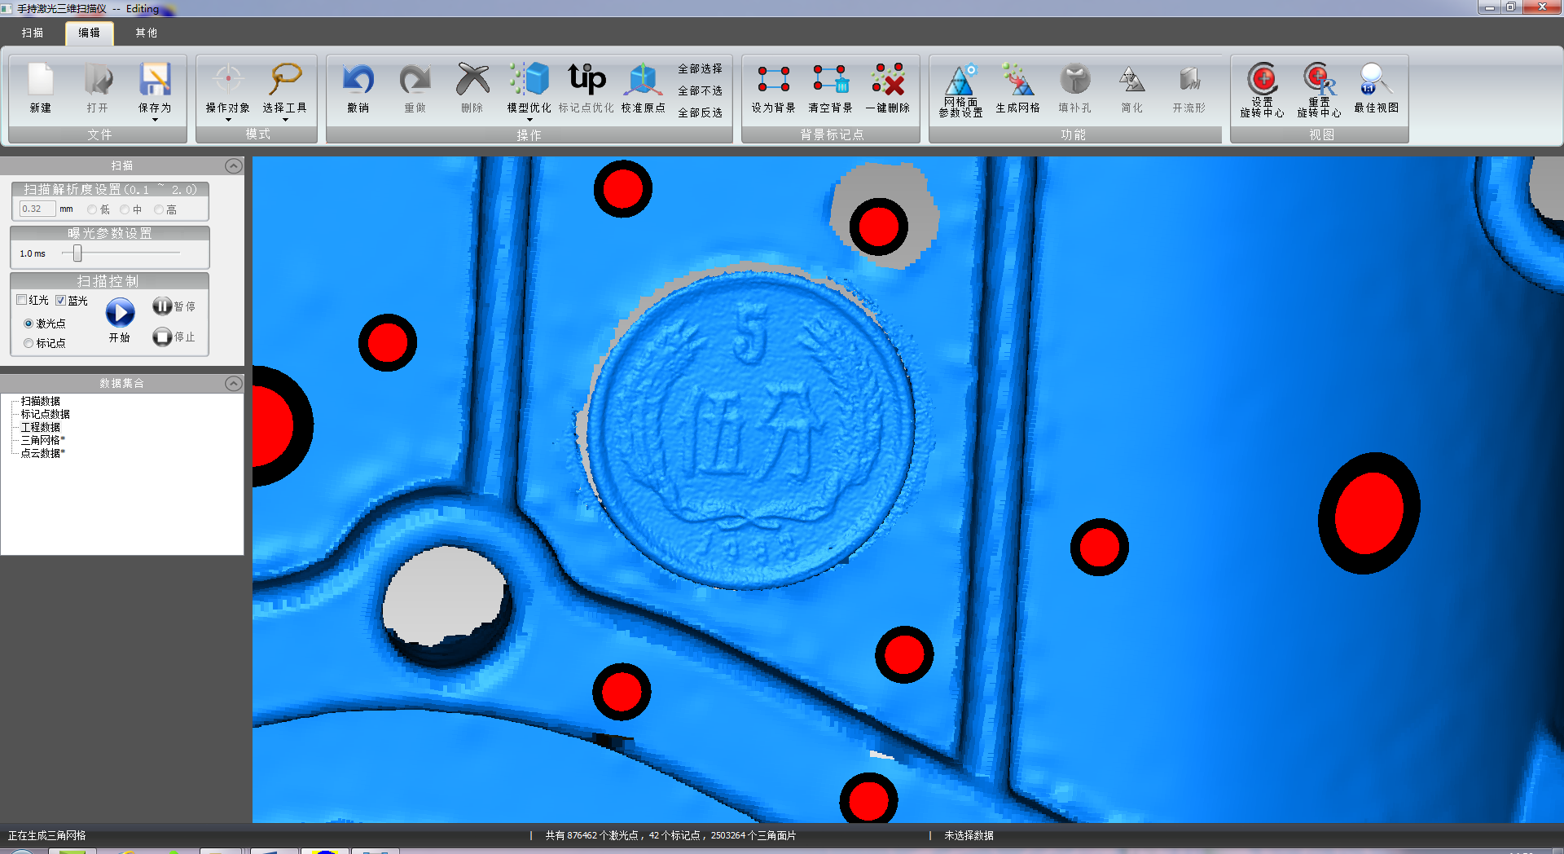
Task: Click the 全部反选 invert selection button
Action: click(700, 112)
